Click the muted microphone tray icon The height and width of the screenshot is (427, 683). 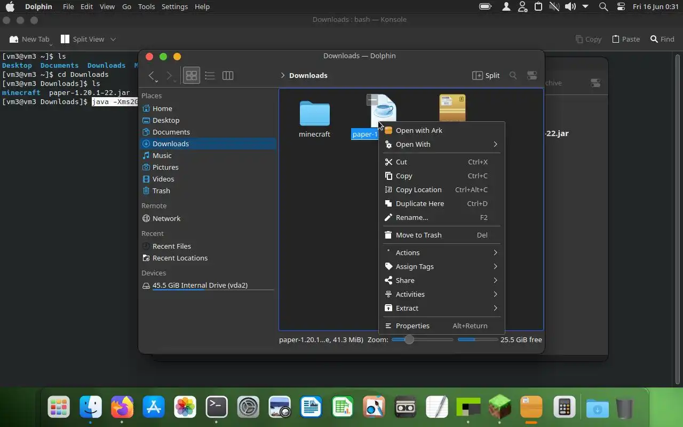pos(554,6)
